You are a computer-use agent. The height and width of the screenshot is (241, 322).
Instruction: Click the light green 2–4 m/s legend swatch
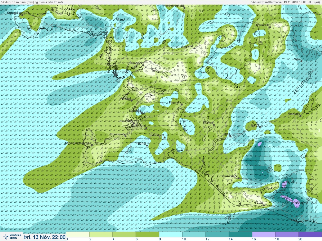click(x=101, y=235)
